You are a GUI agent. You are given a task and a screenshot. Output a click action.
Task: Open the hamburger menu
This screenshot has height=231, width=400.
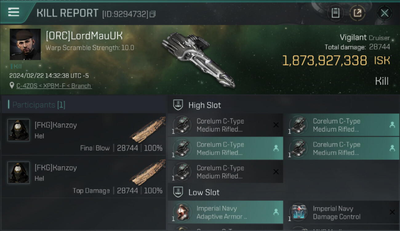coord(14,12)
